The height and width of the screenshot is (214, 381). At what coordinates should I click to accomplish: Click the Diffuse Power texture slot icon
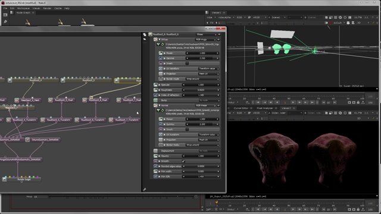pos(161,53)
